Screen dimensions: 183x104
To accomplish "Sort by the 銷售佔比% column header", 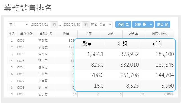I will (x=159, y=34).
